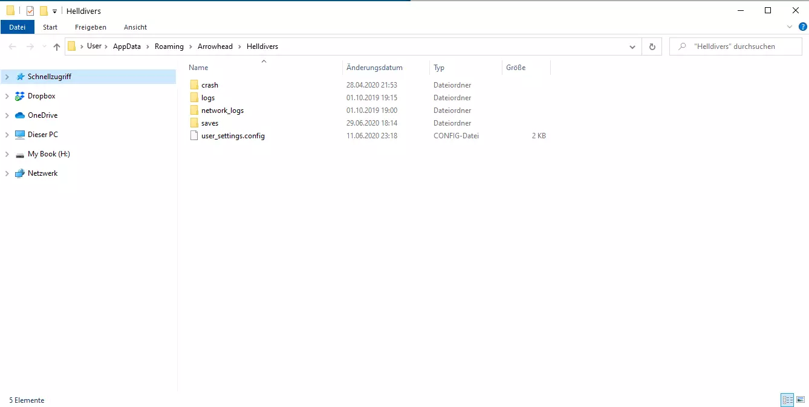809x407 pixels.
Task: Click the date 29.06.2020 18:14
Action: (372, 123)
